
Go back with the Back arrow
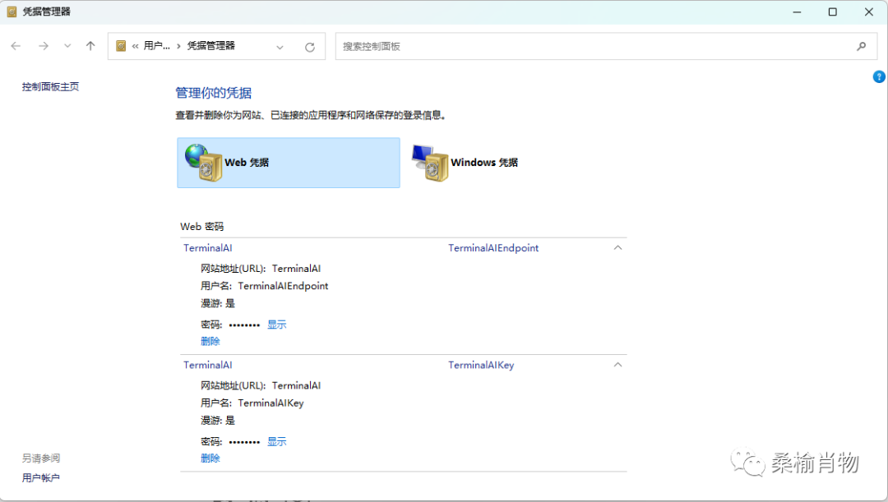(x=16, y=46)
